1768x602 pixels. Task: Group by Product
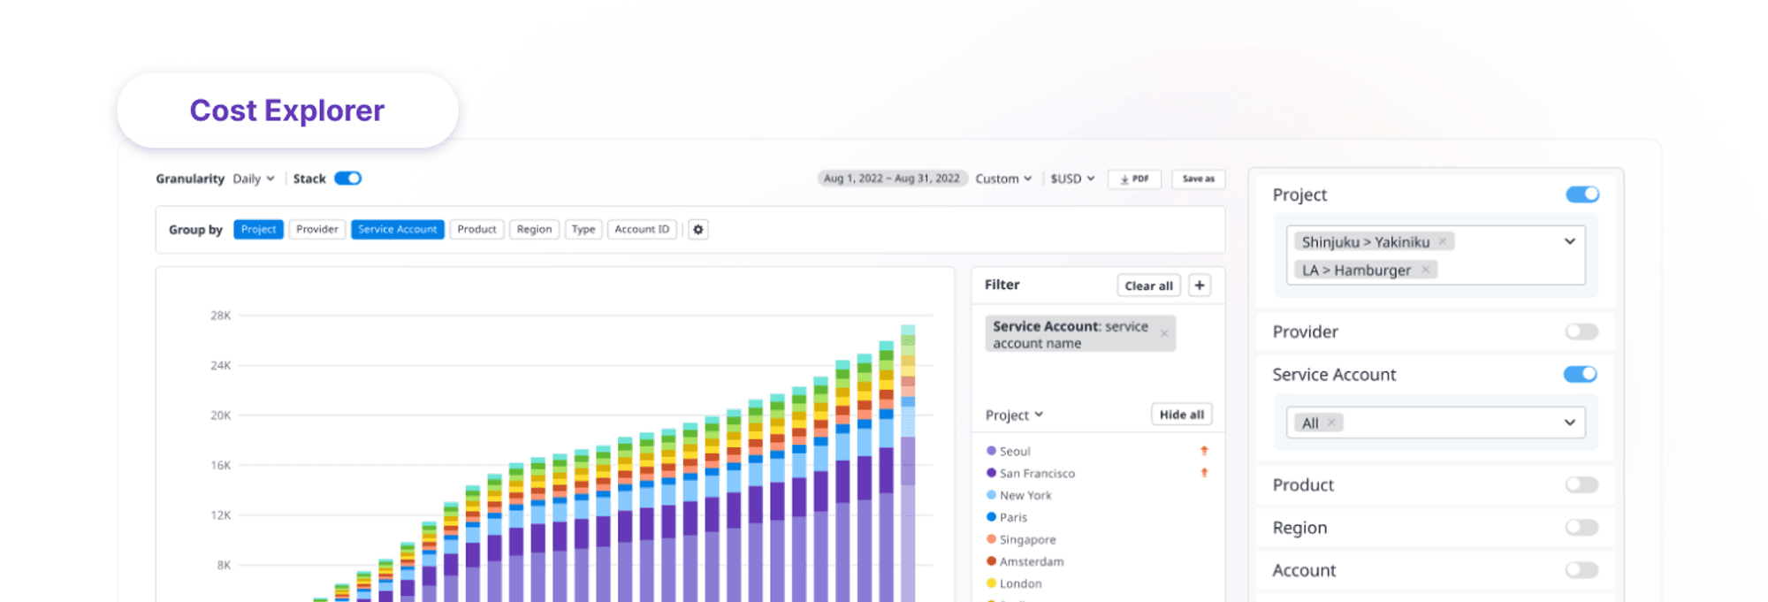click(476, 230)
